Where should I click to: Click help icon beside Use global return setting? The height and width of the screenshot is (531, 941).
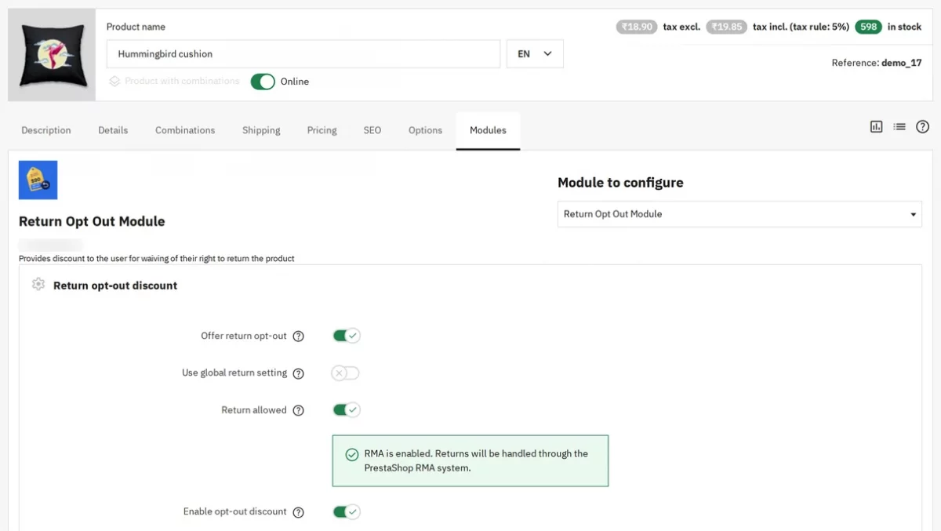299,373
